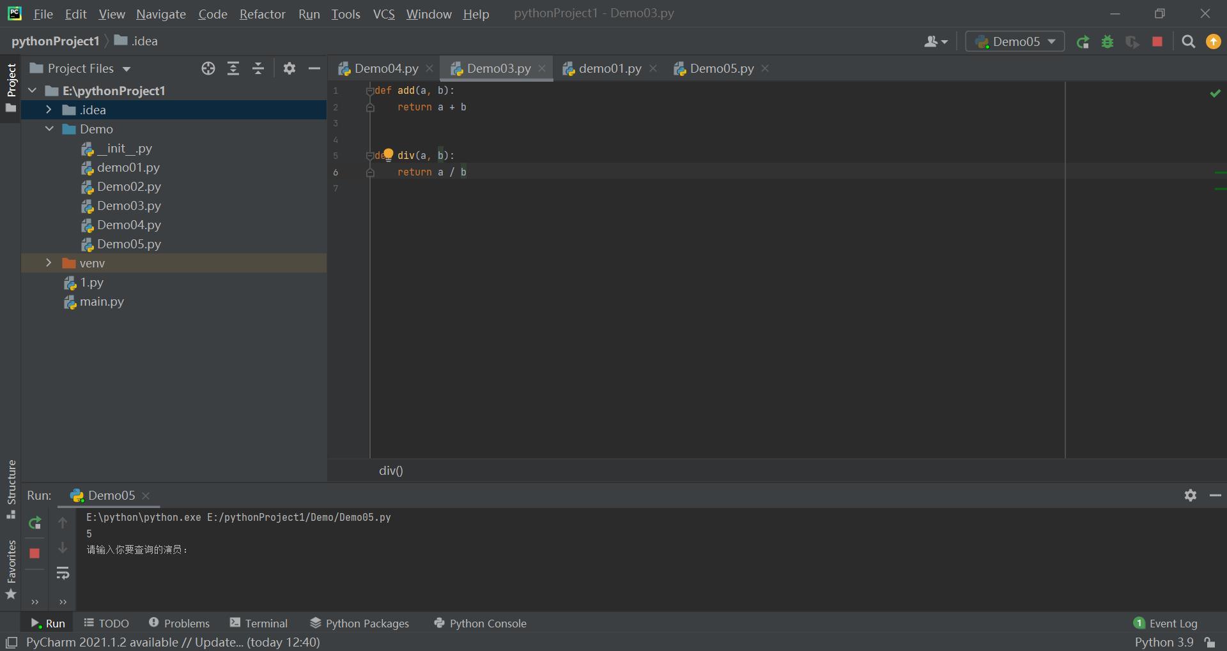Close the Demo05 run tab

146,495
